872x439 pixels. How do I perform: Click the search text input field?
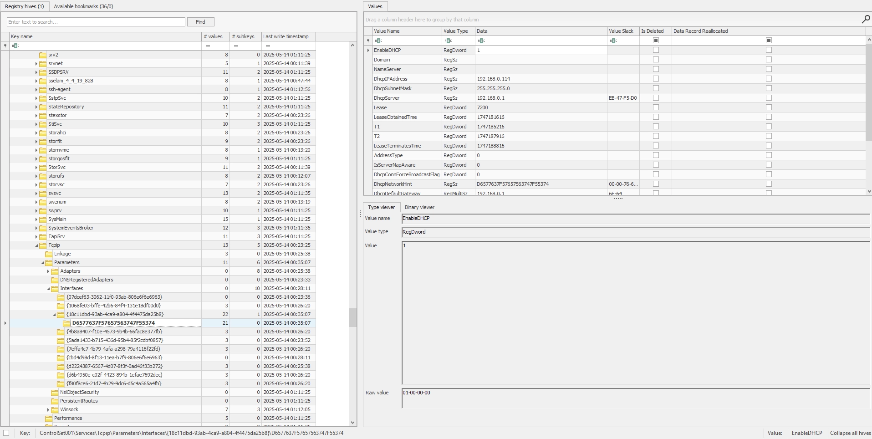click(96, 22)
